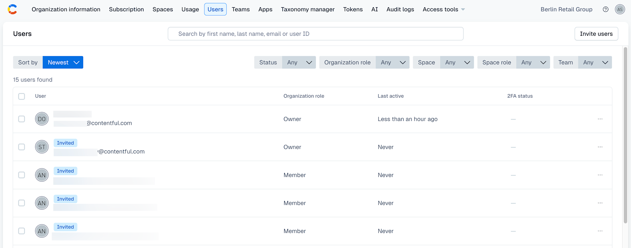The width and height of the screenshot is (631, 248).
Task: Go to Taxonomy manager tab
Action: tap(308, 9)
